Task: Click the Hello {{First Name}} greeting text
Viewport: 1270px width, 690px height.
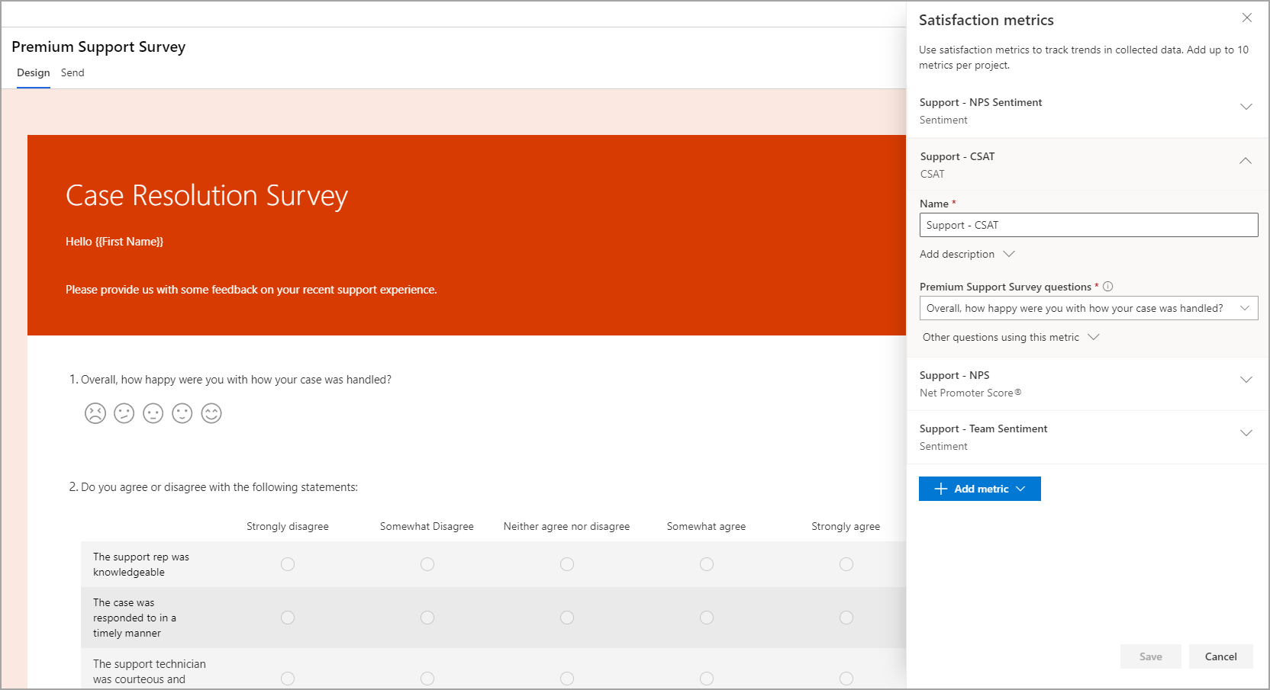Action: click(114, 242)
